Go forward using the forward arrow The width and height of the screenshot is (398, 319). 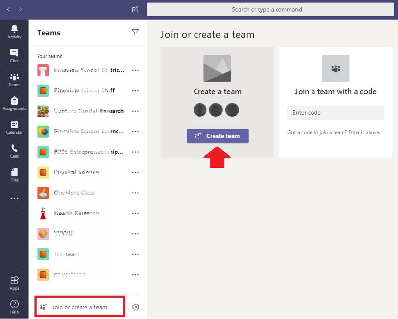click(20, 9)
